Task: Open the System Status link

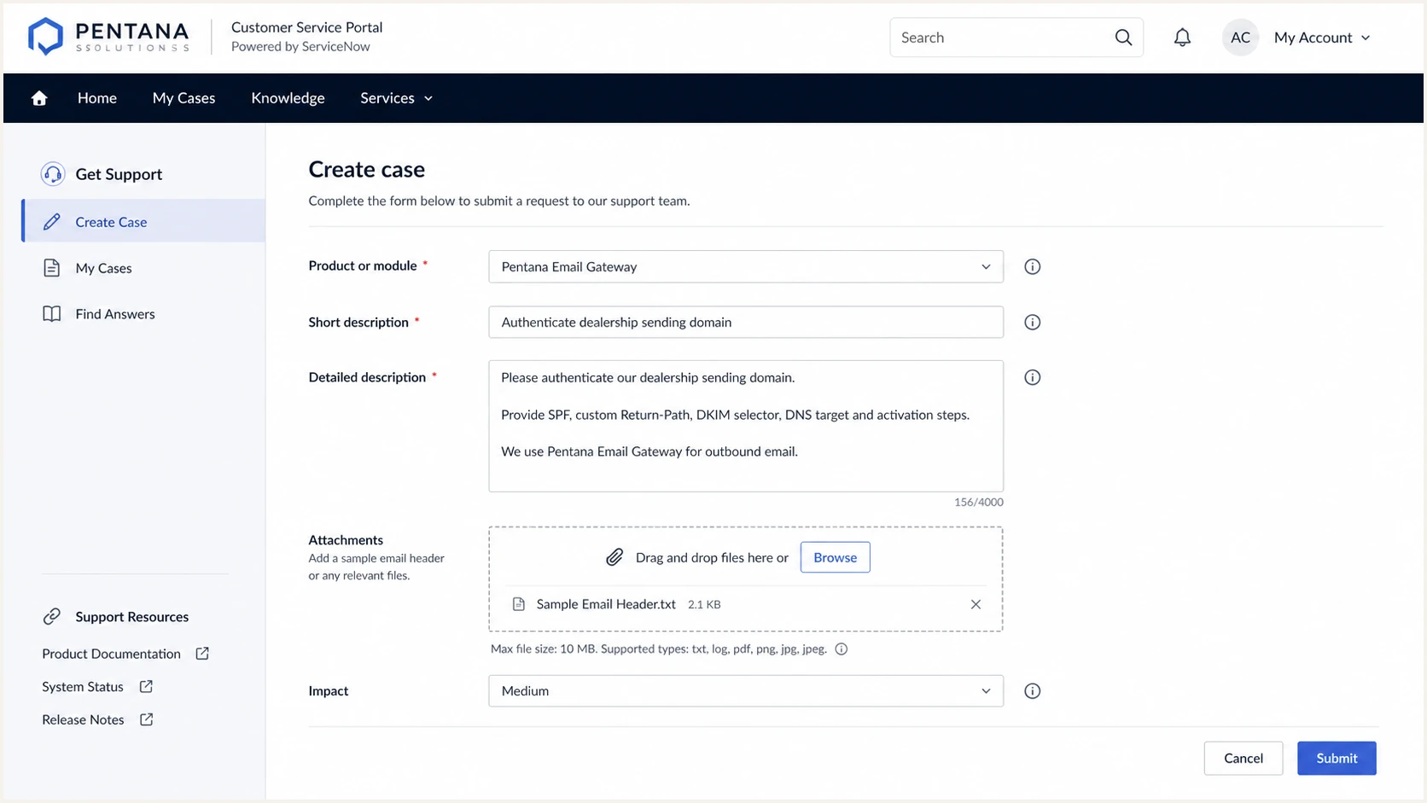Action: 83,686
